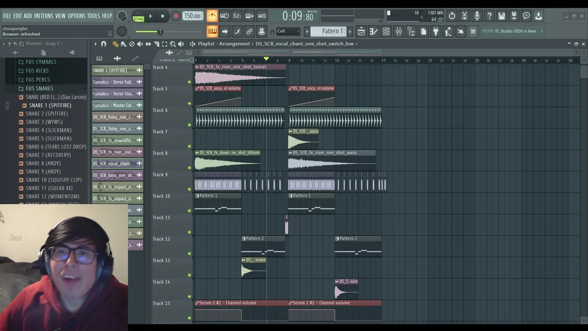Toggle loop recording
588x331 pixels.
click(x=262, y=16)
